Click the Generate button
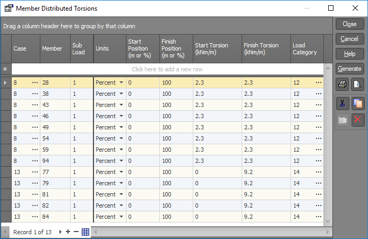This screenshot has height=239, width=368. [x=349, y=69]
